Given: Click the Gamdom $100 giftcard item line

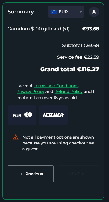Looking at the screenshot, I should click(53, 29).
